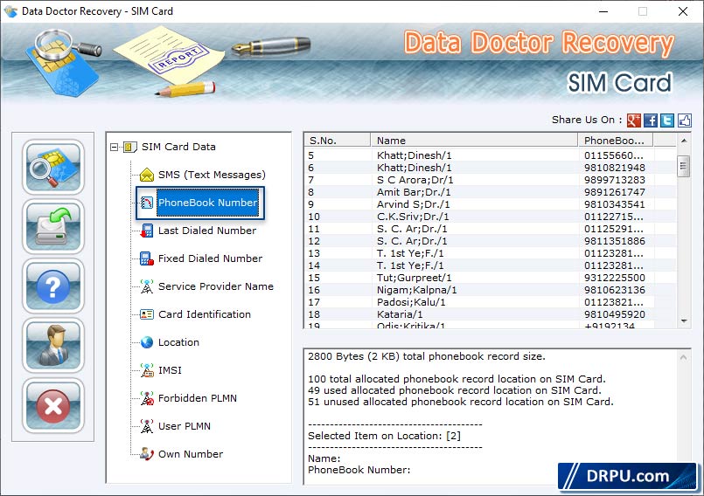Click the red X exit icon
Viewport: 704px width, 496px height.
tap(53, 404)
